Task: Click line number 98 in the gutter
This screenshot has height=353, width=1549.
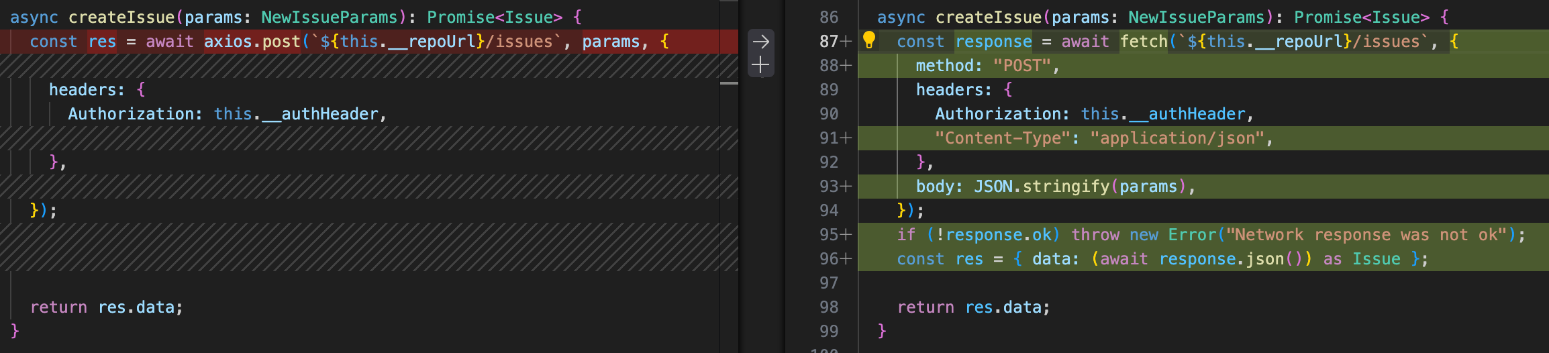Action: coord(829,307)
